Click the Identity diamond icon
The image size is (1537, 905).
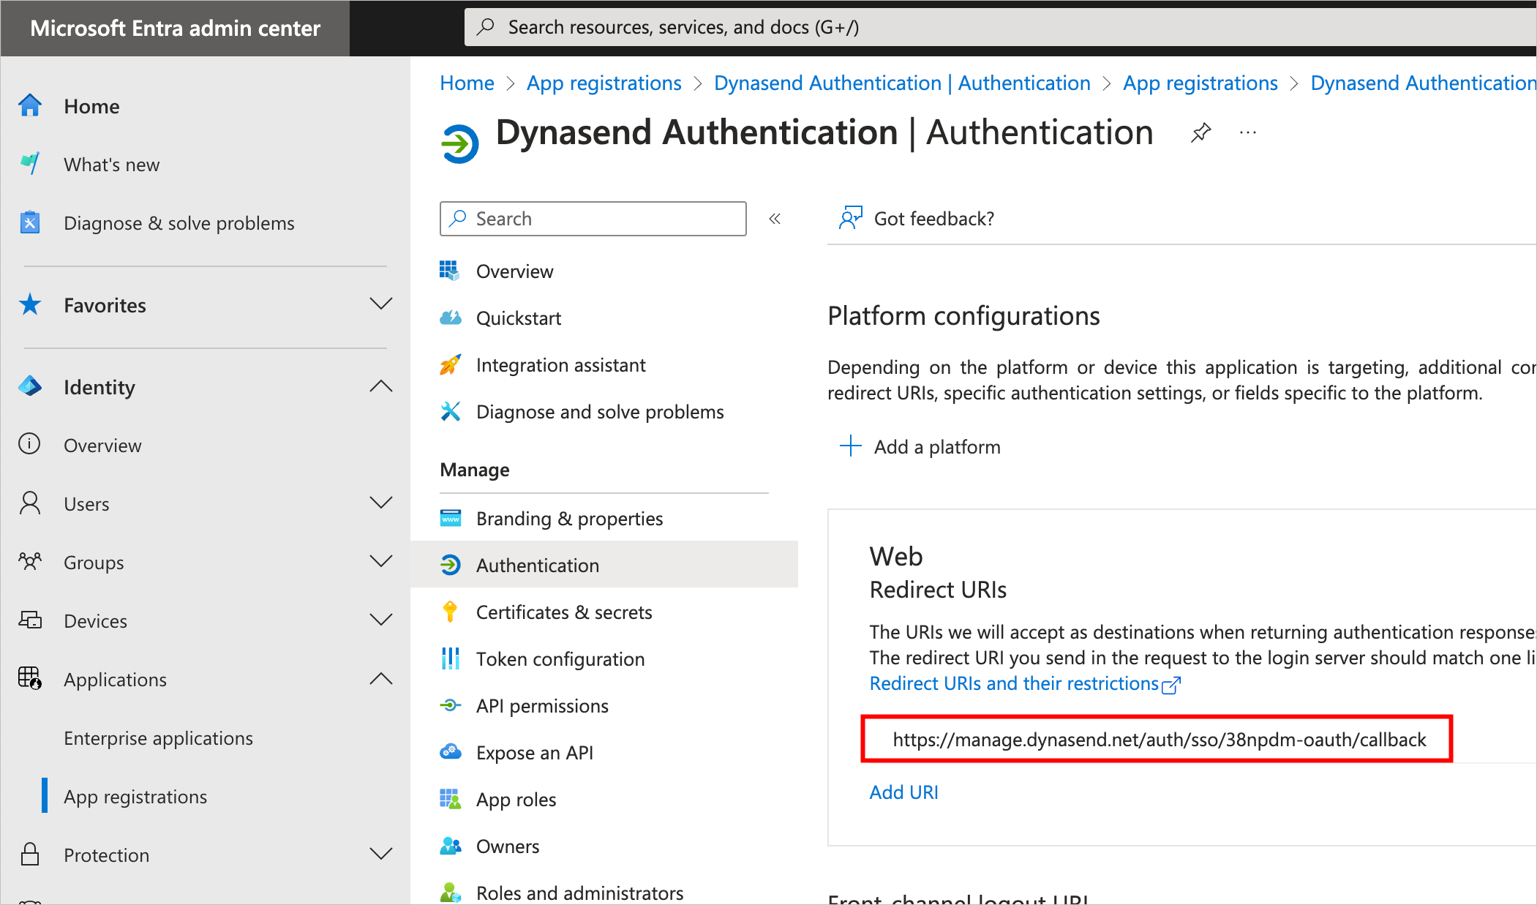tap(30, 386)
